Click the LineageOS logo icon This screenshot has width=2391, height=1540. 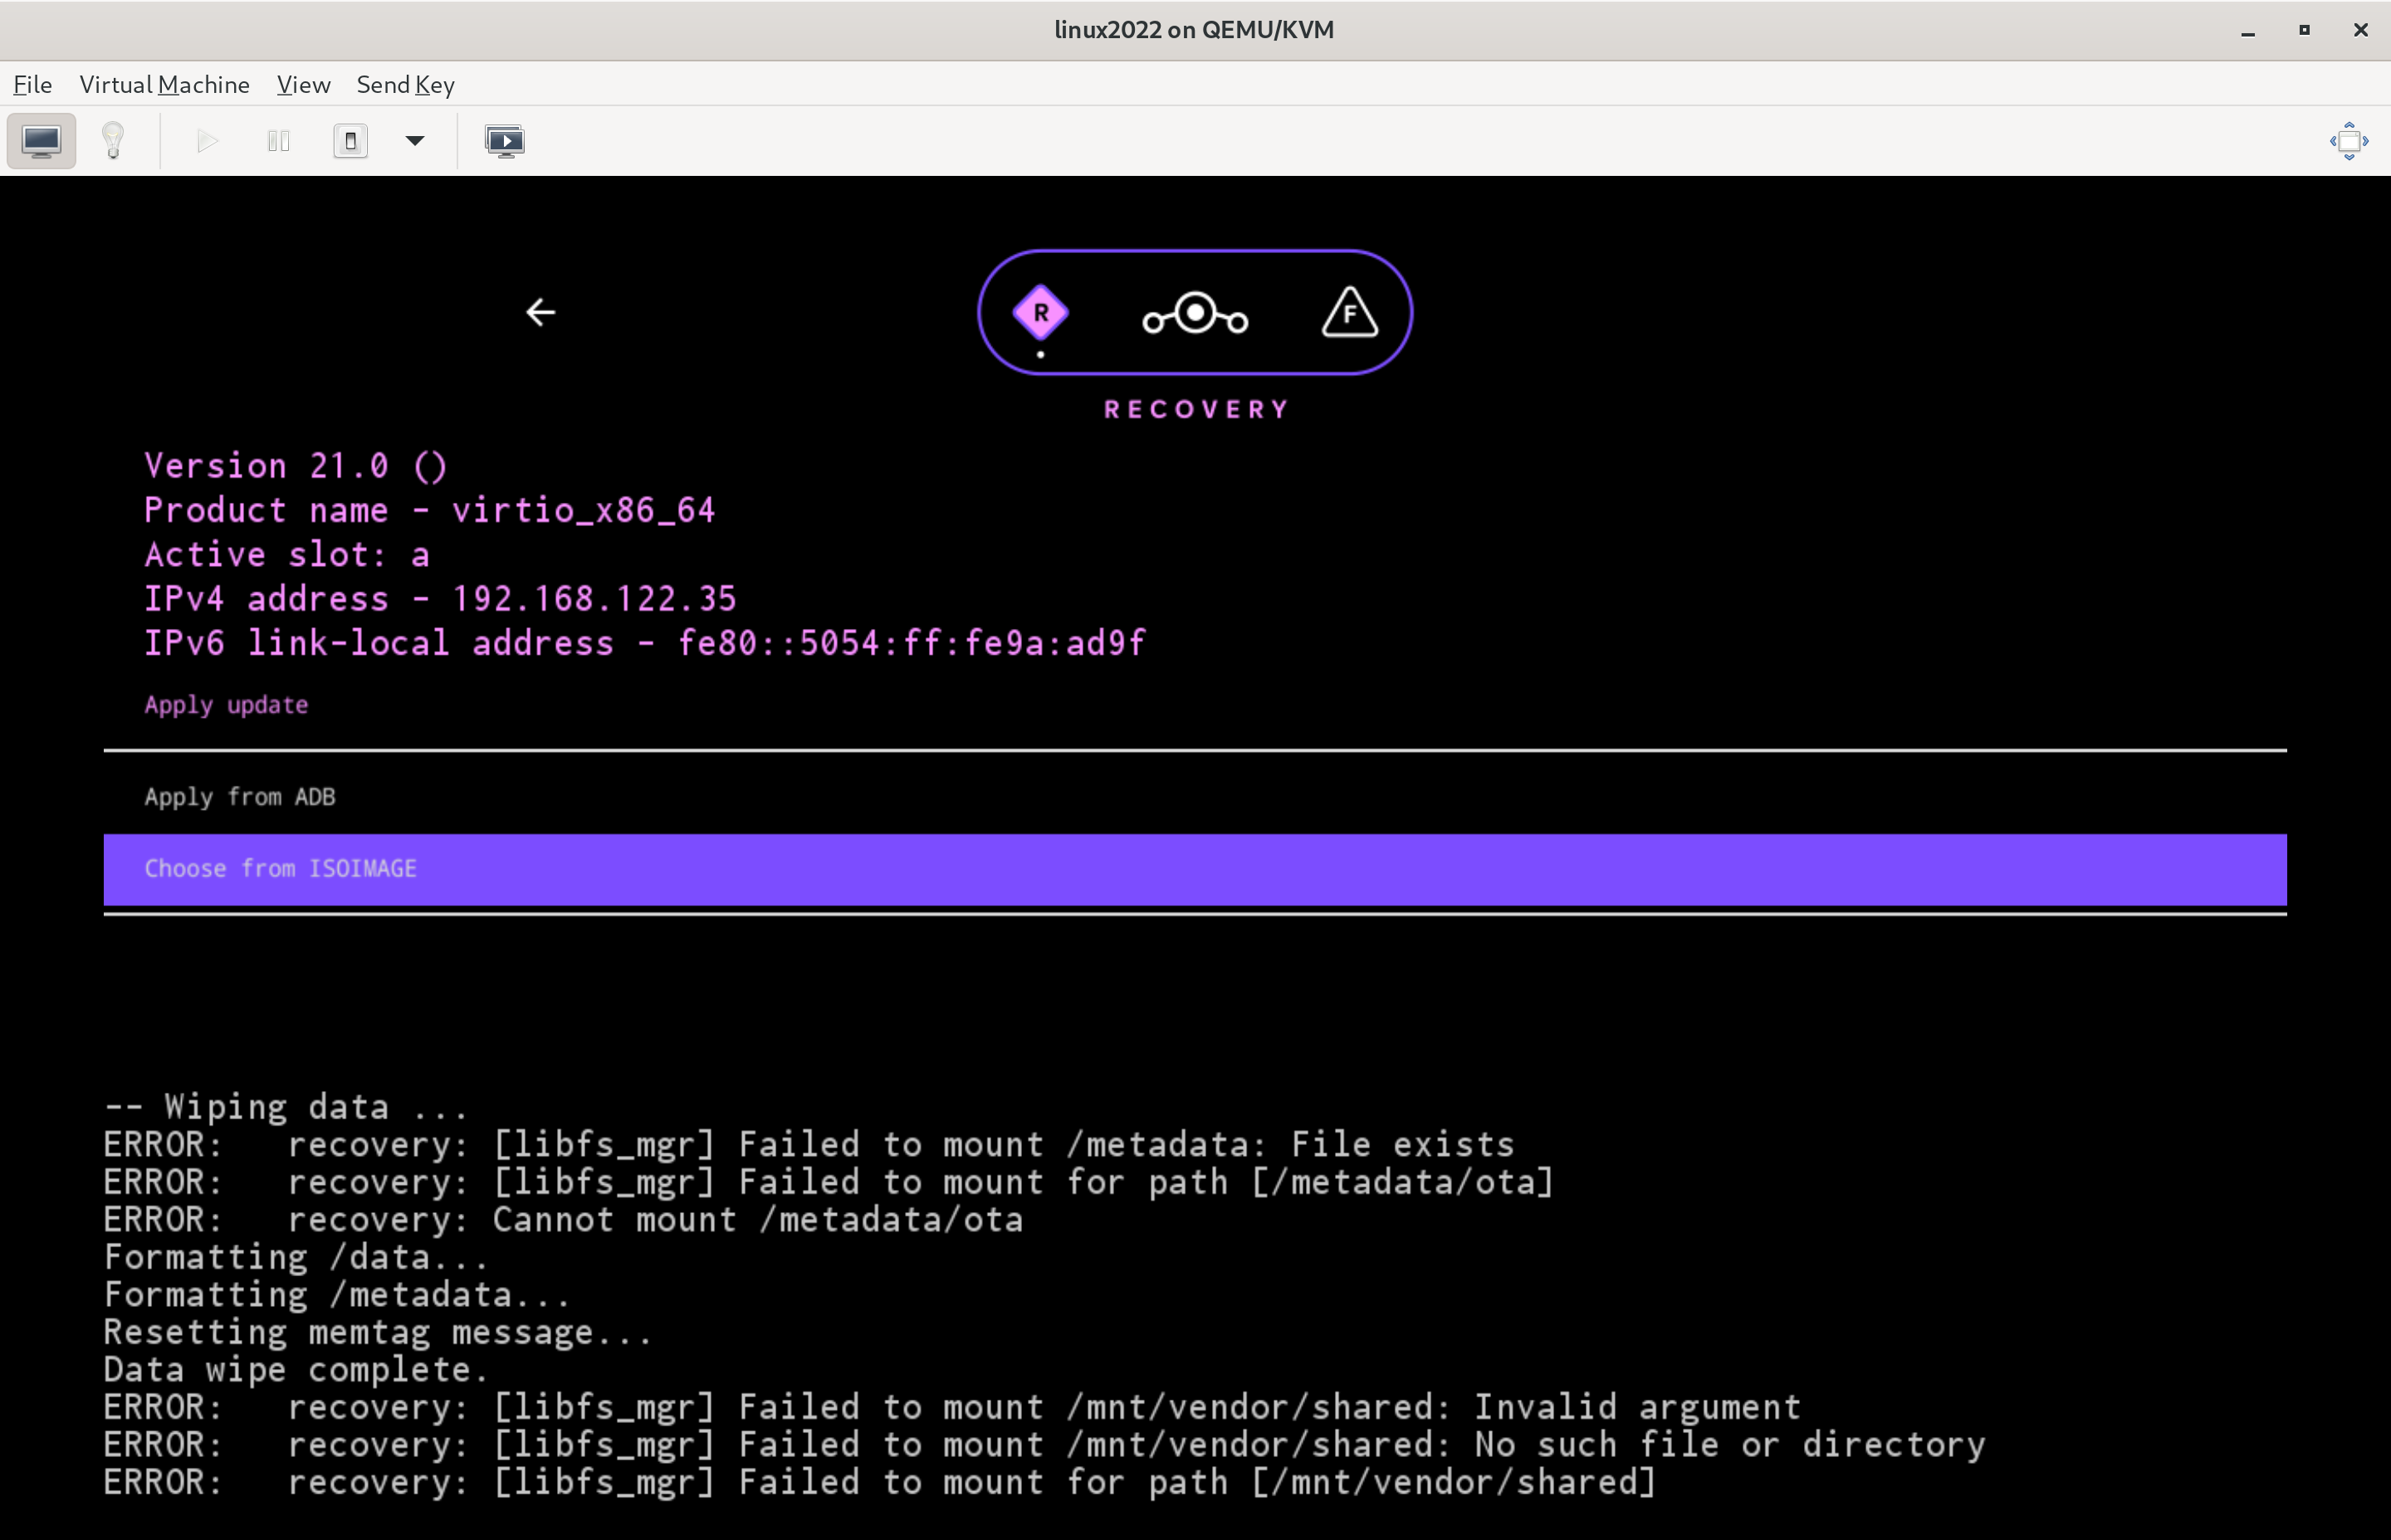1195,314
